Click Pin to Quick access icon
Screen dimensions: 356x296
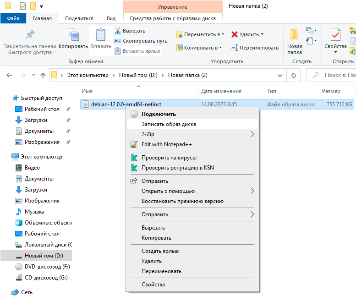30,35
